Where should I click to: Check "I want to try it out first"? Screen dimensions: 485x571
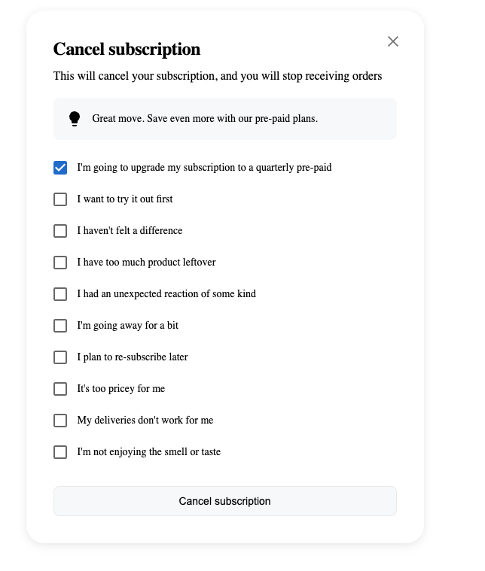point(60,199)
